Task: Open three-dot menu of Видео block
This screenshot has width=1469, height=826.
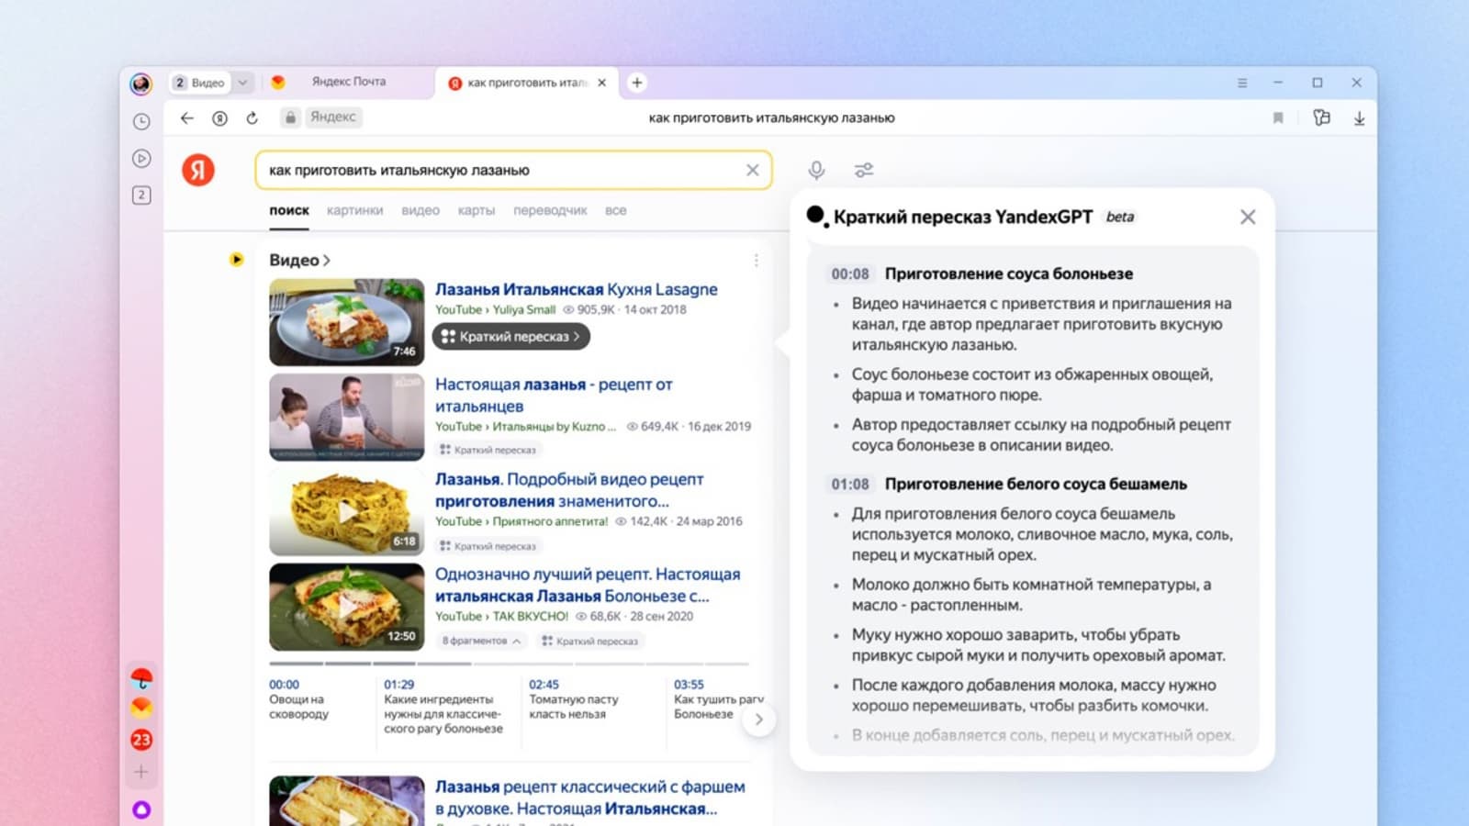Action: click(757, 261)
